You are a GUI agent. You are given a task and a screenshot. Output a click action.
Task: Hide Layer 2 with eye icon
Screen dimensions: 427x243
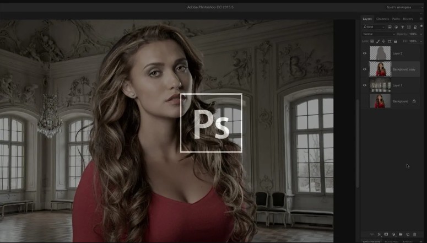[x=365, y=53]
